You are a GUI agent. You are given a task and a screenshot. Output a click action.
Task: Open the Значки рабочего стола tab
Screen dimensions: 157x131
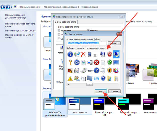pos(65,22)
